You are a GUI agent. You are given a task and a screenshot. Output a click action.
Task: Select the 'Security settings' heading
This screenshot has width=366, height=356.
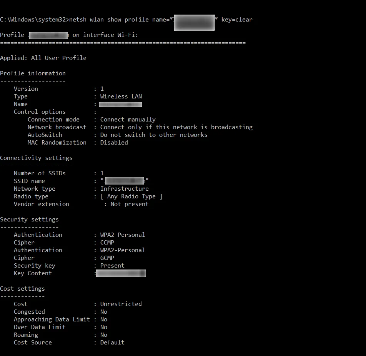[29, 220]
